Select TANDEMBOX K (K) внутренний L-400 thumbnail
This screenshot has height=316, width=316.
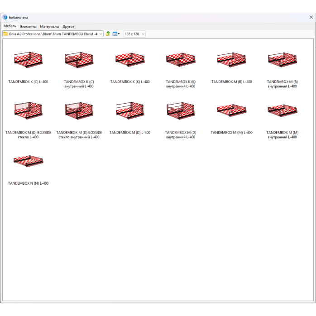pyautogui.click(x=181, y=60)
